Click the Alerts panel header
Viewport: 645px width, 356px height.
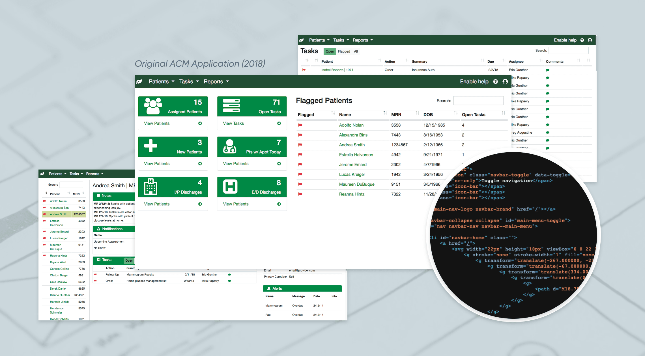[302, 288]
